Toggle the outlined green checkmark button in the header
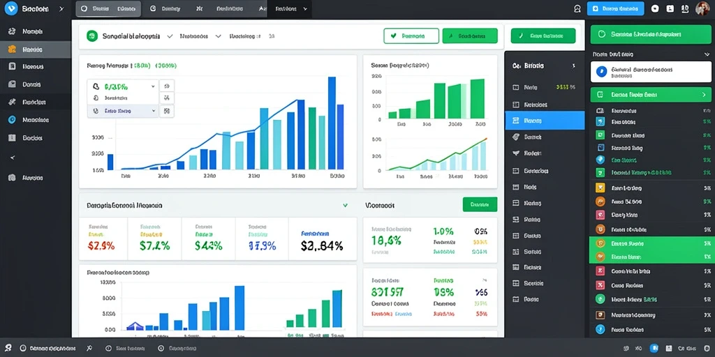 [x=411, y=36]
